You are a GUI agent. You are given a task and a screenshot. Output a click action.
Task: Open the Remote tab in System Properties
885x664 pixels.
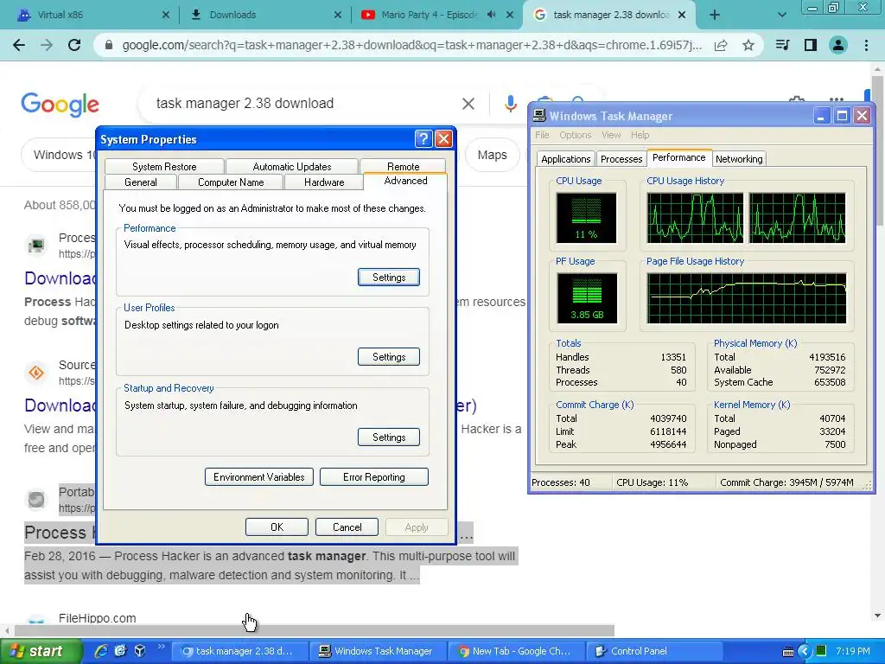click(x=403, y=166)
